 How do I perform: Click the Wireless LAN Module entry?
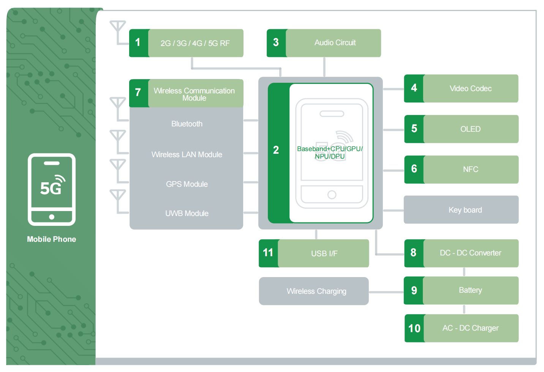click(187, 154)
